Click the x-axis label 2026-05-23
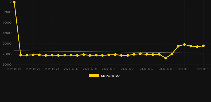 click(x=52, y=69)
